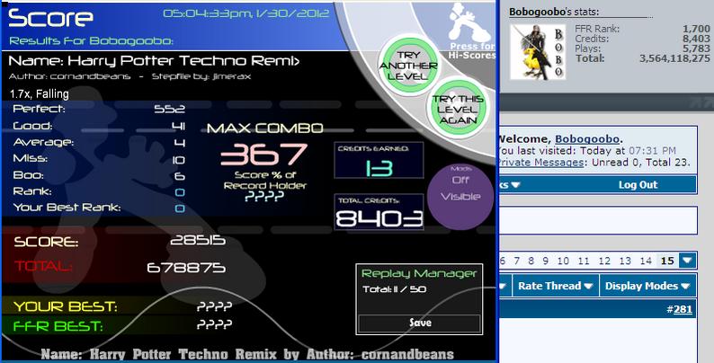Click Bobogoobo's avatar image
Viewport: 714px width, 363px height.
point(538,52)
